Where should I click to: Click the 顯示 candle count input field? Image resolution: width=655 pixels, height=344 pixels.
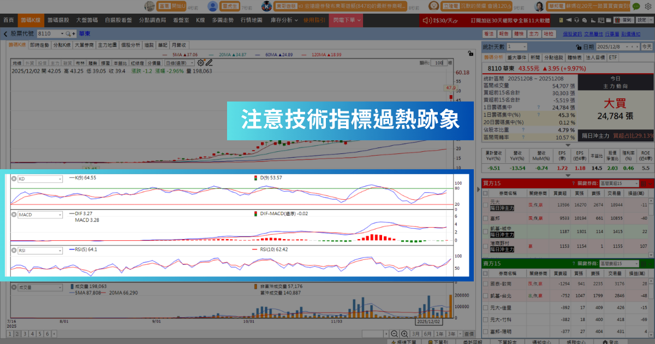(x=439, y=62)
